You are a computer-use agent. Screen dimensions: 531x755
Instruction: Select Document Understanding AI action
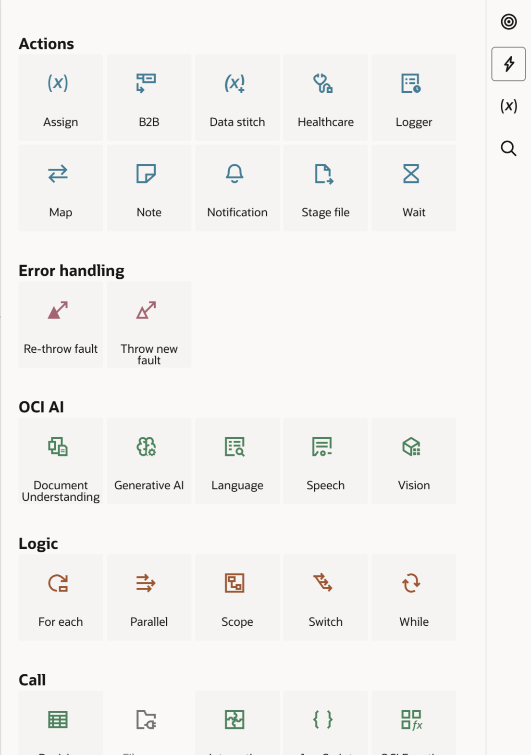[x=61, y=461]
